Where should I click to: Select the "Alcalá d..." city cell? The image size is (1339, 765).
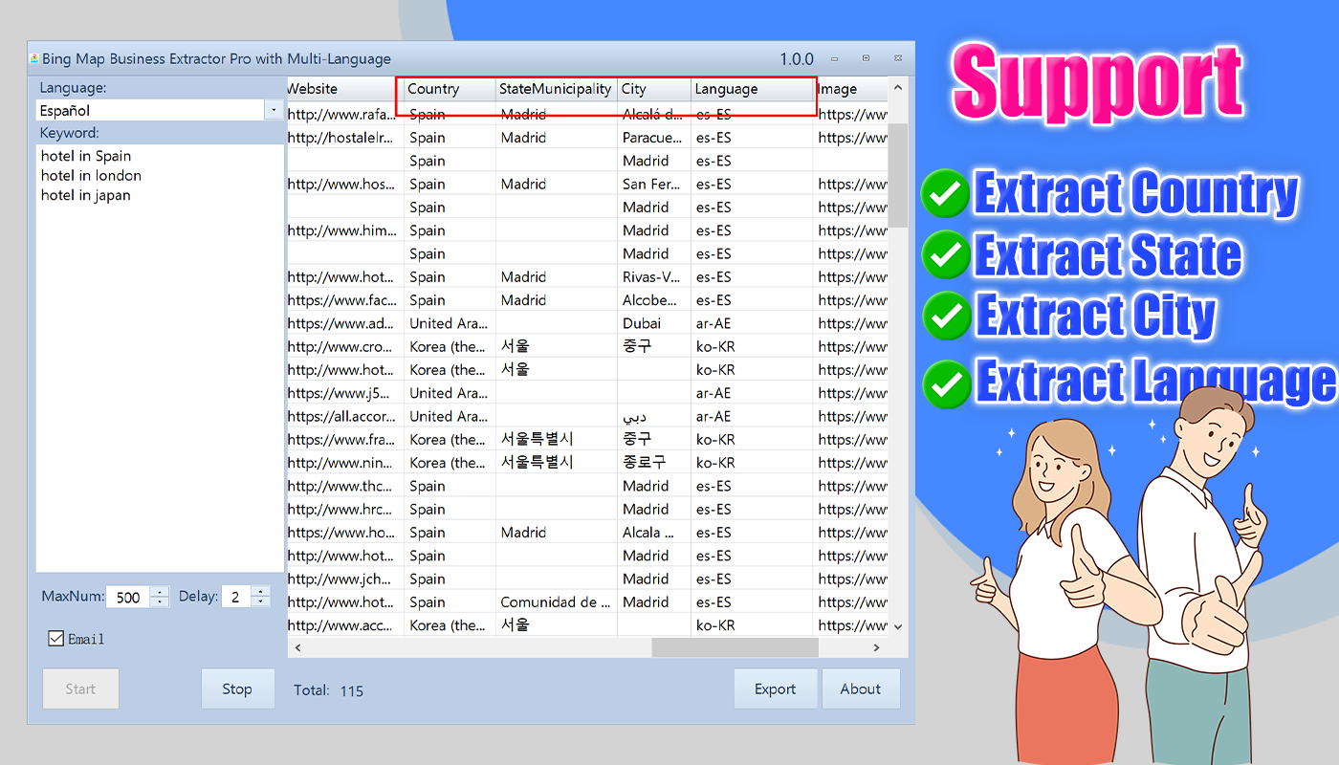654,115
